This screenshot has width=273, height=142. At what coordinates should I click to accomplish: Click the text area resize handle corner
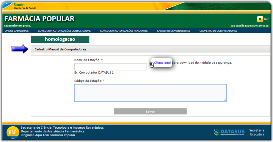[x=225, y=100]
